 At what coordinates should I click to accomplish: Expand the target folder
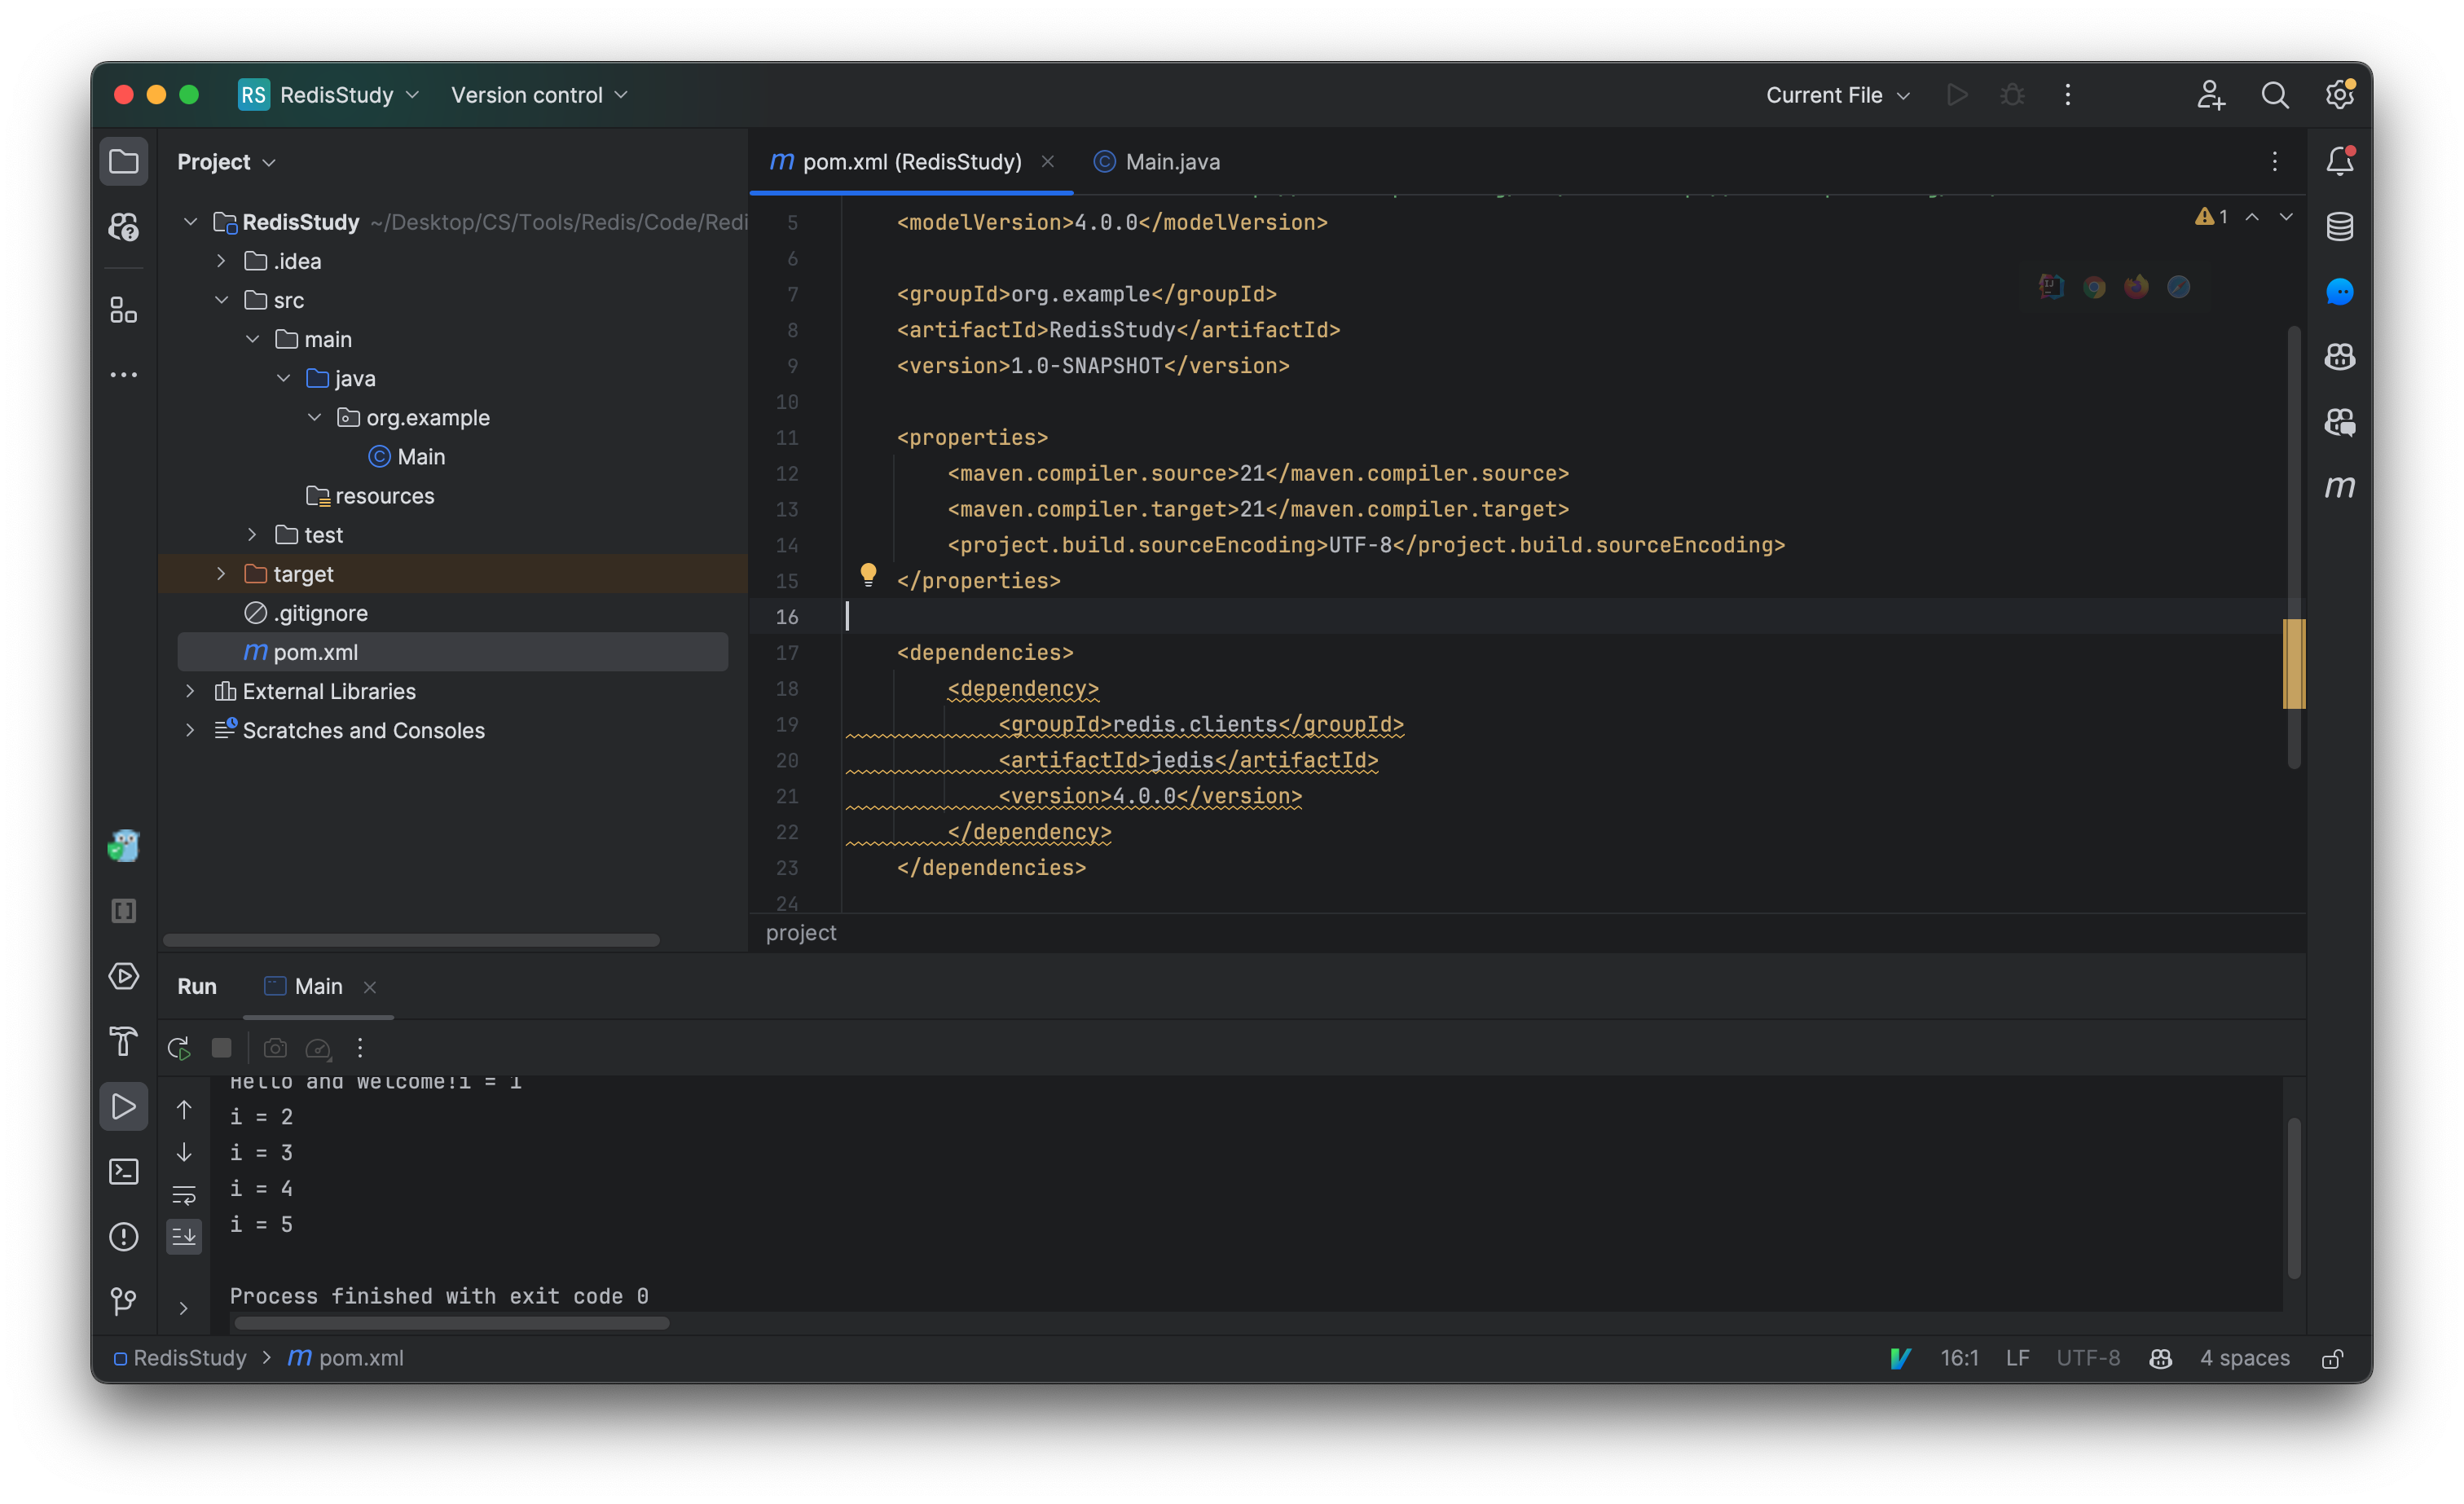(221, 574)
